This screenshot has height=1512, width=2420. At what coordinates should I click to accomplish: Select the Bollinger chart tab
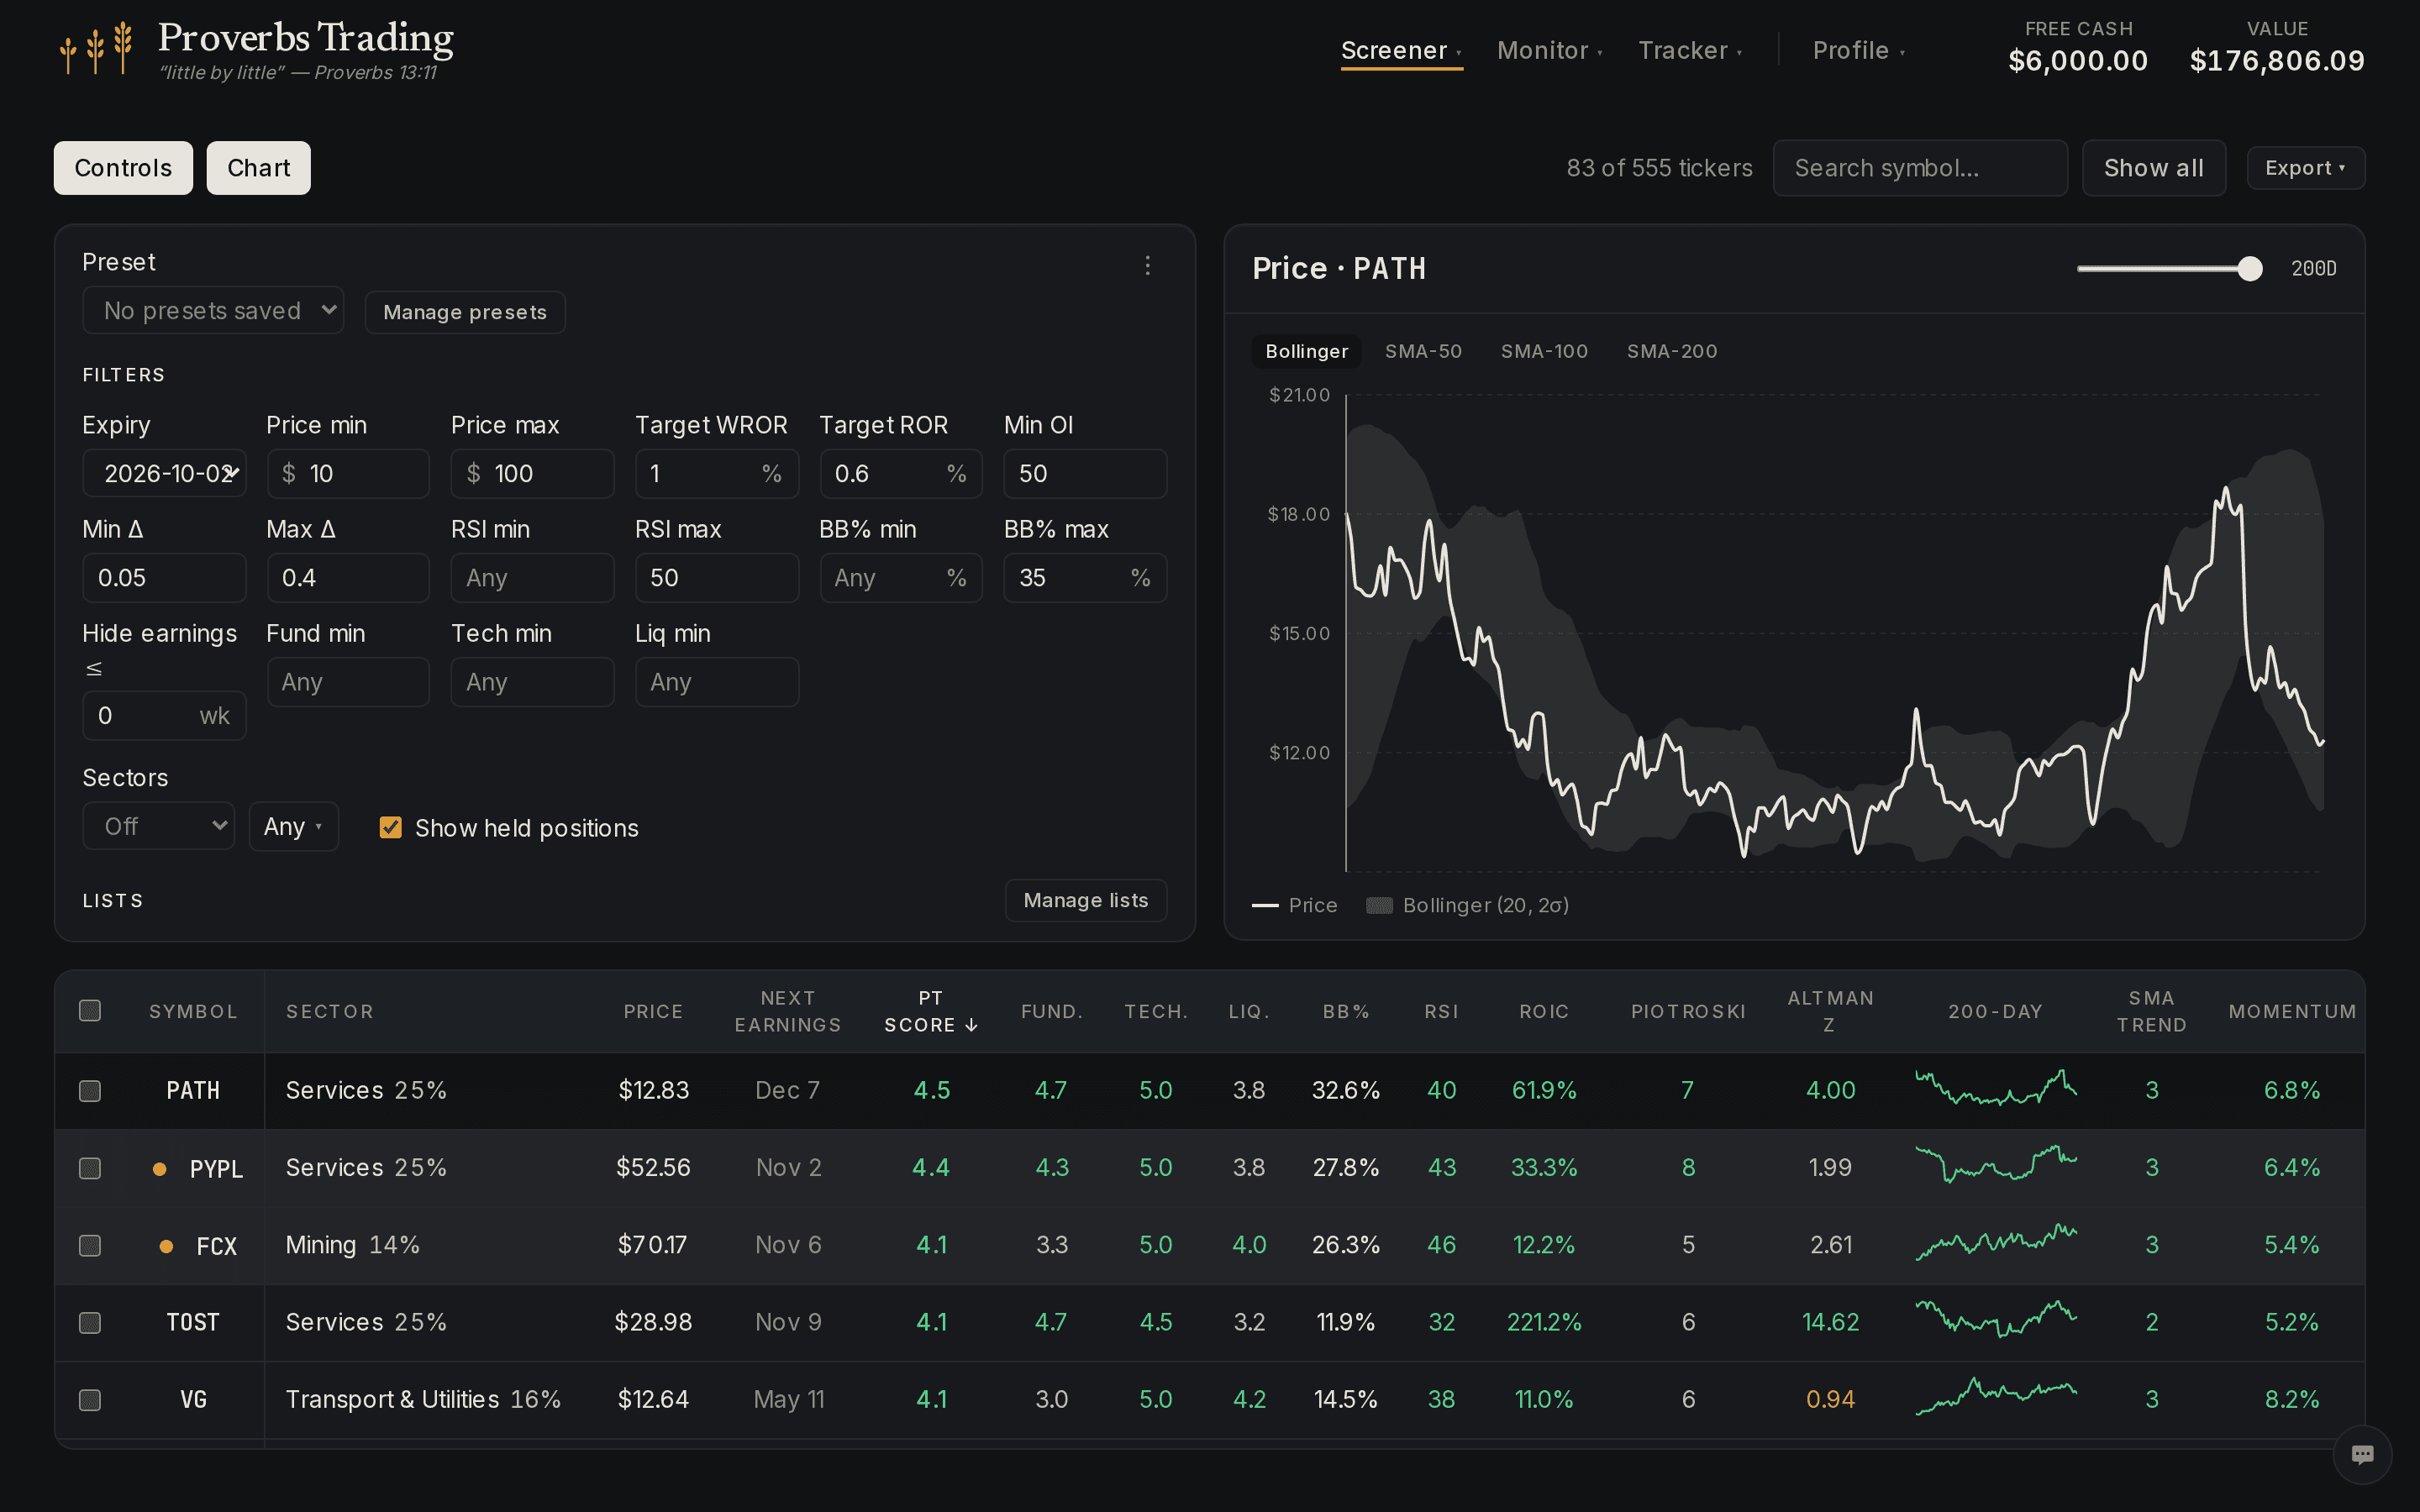click(1306, 351)
